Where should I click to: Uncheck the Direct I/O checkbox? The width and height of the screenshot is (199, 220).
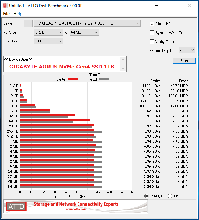click(152, 24)
